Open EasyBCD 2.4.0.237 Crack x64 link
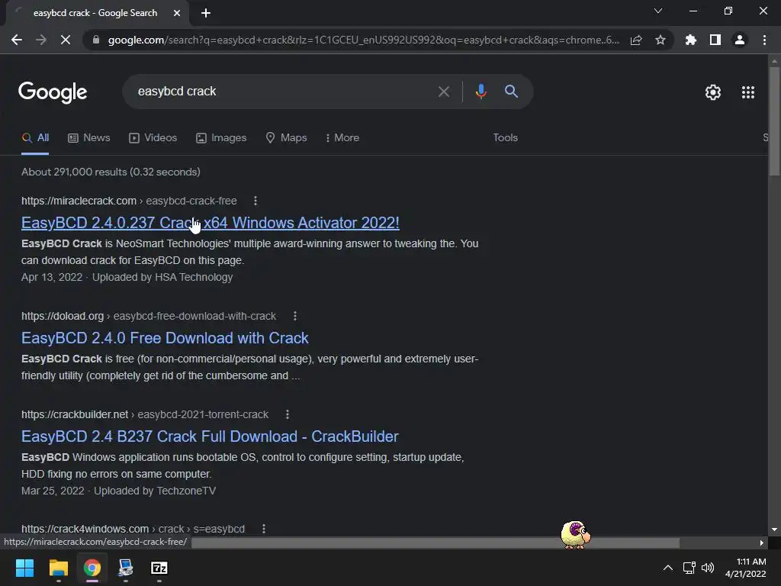This screenshot has width=781, height=586. pos(211,223)
